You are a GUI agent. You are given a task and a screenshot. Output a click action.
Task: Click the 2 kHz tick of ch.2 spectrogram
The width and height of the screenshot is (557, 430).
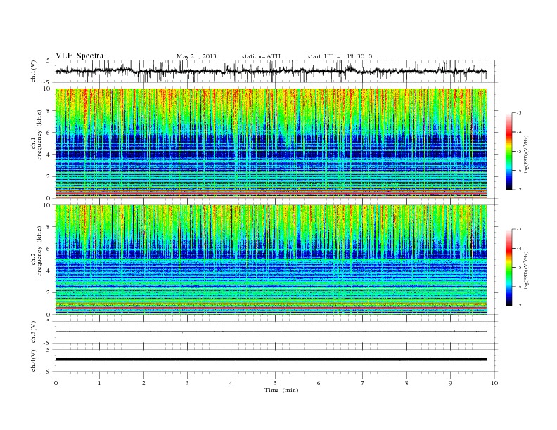click(x=49, y=293)
